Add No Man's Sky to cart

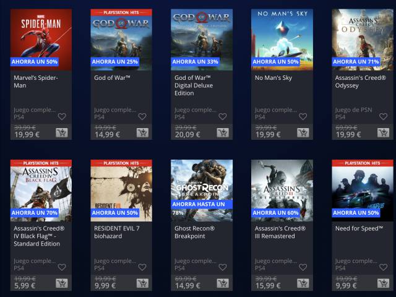tap(303, 132)
